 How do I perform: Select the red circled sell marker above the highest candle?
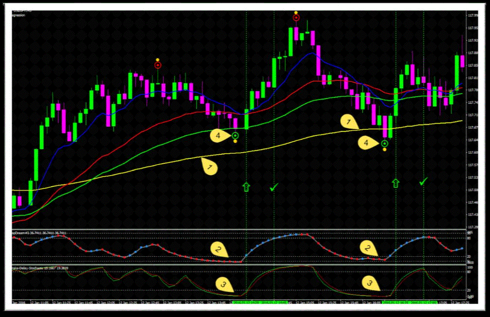[x=296, y=17]
